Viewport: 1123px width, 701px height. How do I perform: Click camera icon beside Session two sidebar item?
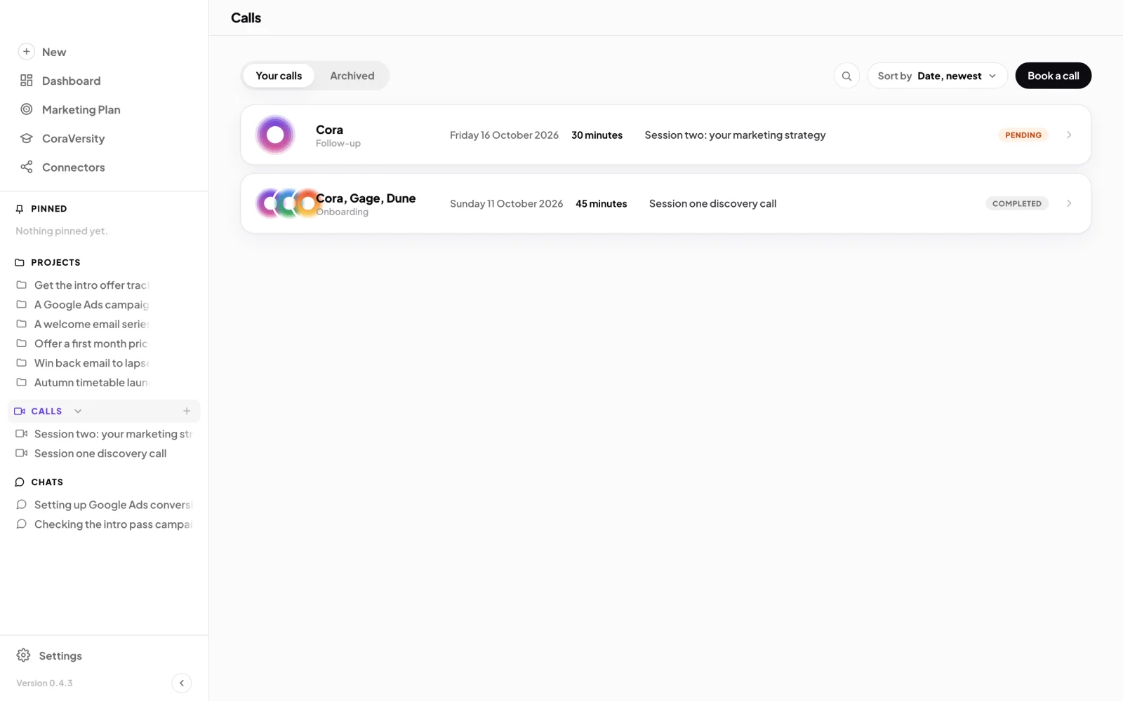(22, 434)
